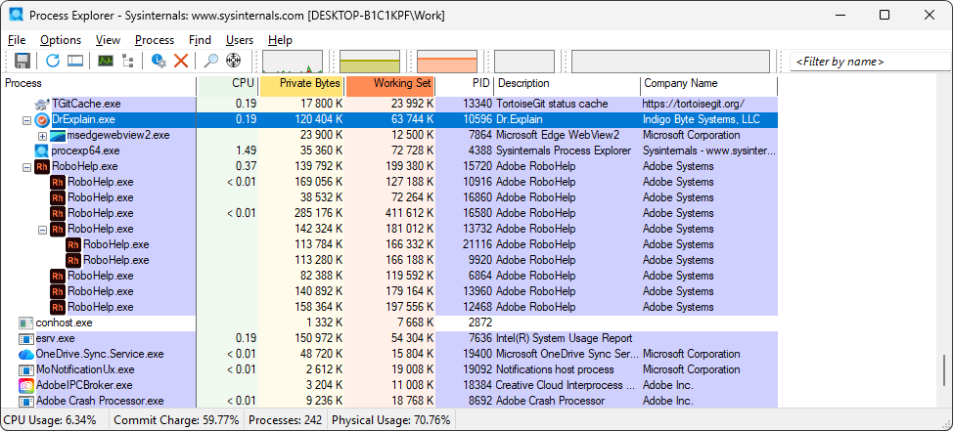953x431 pixels.
Task: Click PID value 9920
Action: [480, 260]
